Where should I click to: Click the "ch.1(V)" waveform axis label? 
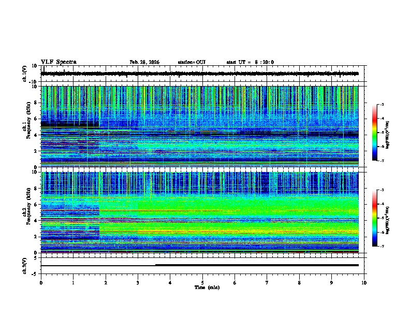25,74
